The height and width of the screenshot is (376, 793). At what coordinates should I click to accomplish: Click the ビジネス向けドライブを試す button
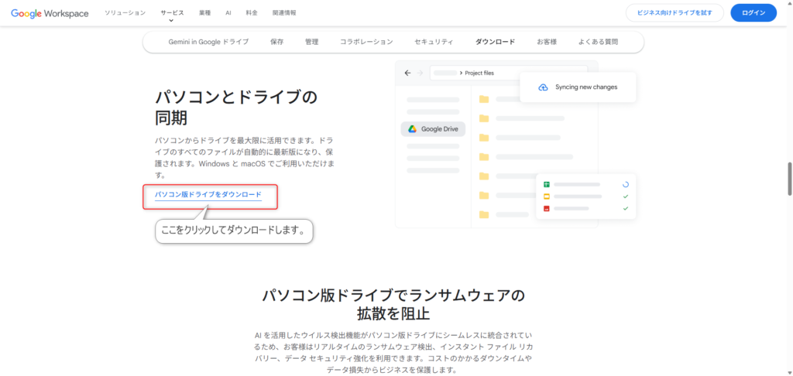tap(675, 13)
